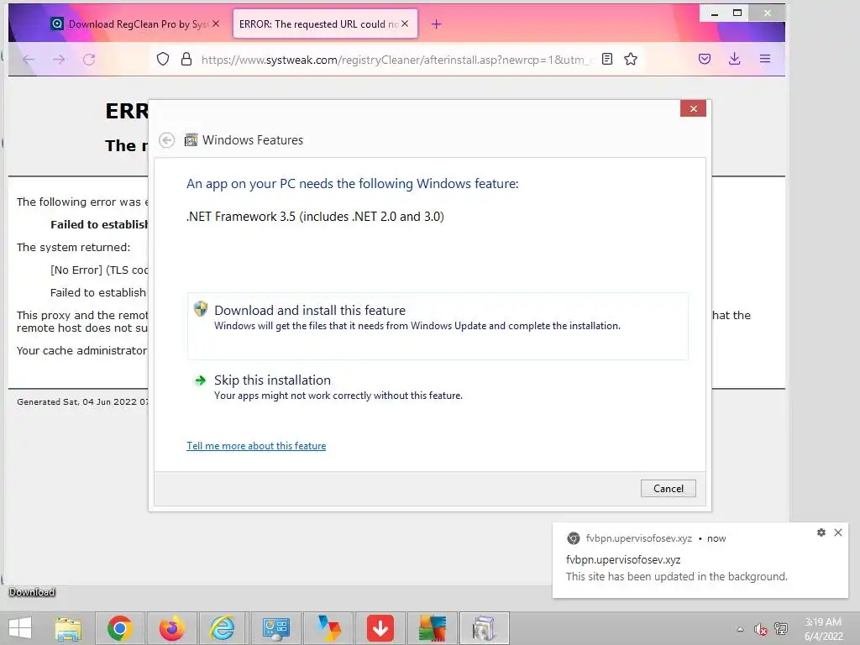860x645 pixels.
Task: Click the muted speaker tray icon
Action: point(760,629)
